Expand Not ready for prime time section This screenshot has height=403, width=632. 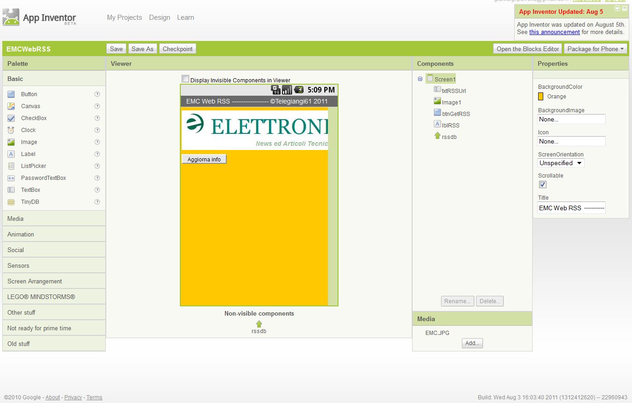point(54,328)
